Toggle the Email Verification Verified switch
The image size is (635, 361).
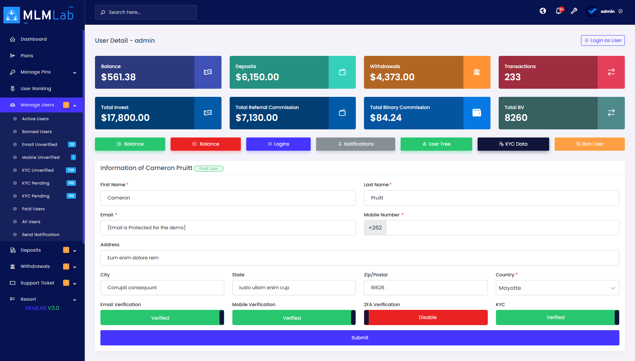tap(162, 318)
